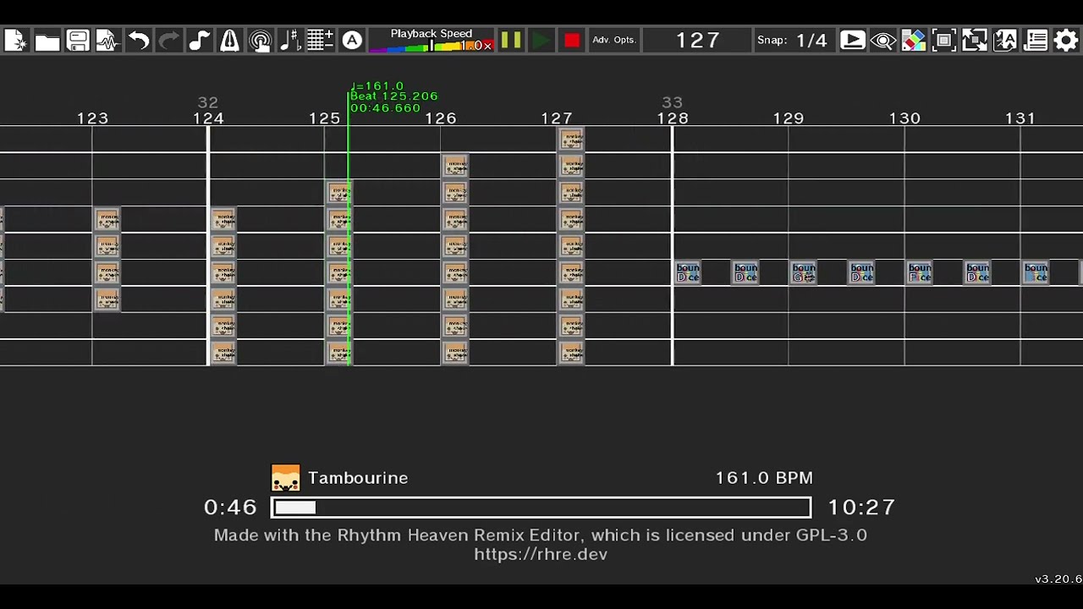
Task: Create a new remix with the sparkle-page icon
Action: (16, 41)
